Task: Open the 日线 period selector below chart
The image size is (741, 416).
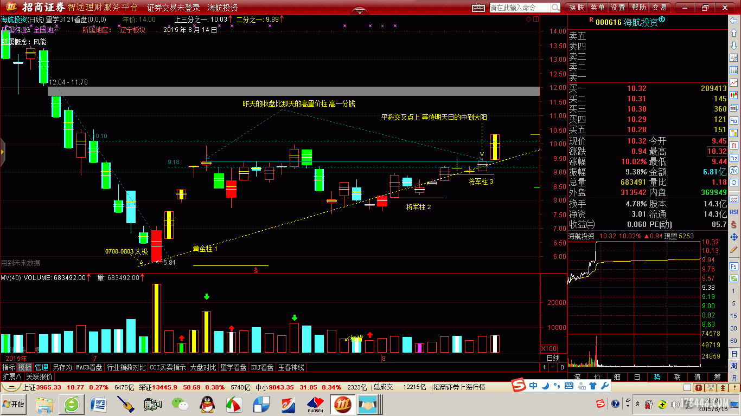Action: (553, 358)
